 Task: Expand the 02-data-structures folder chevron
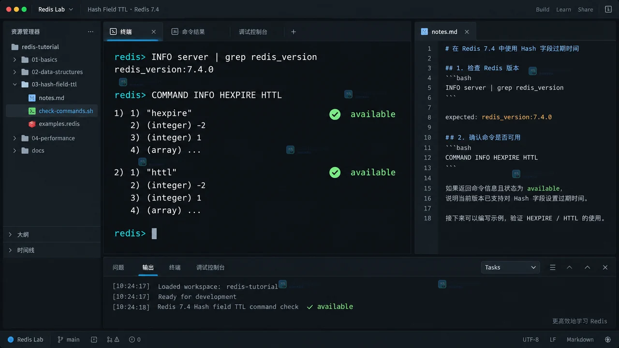pos(15,72)
